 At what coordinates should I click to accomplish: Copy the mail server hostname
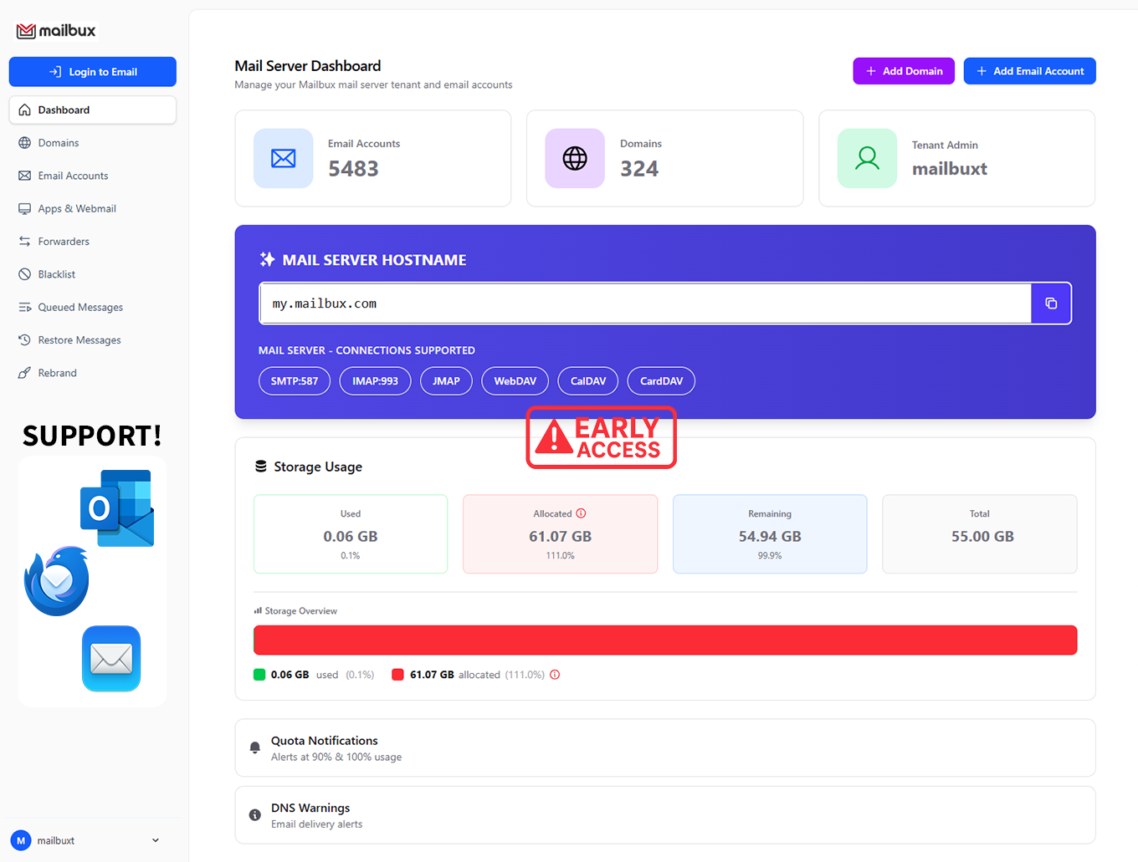(x=1051, y=303)
